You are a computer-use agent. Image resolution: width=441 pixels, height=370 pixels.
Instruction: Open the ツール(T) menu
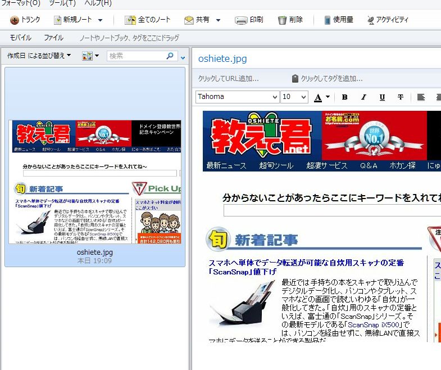click(x=62, y=3)
